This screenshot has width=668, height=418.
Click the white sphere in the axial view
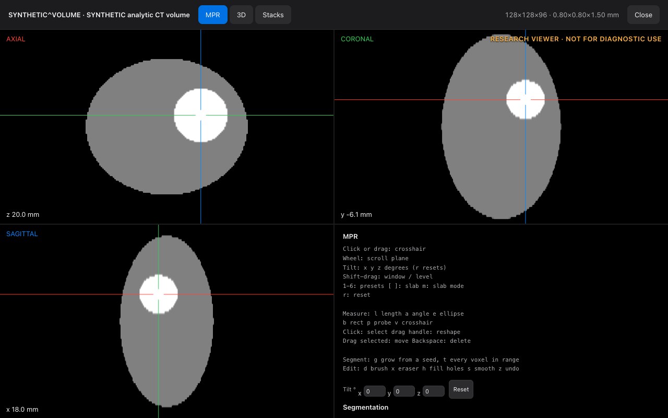tap(201, 115)
